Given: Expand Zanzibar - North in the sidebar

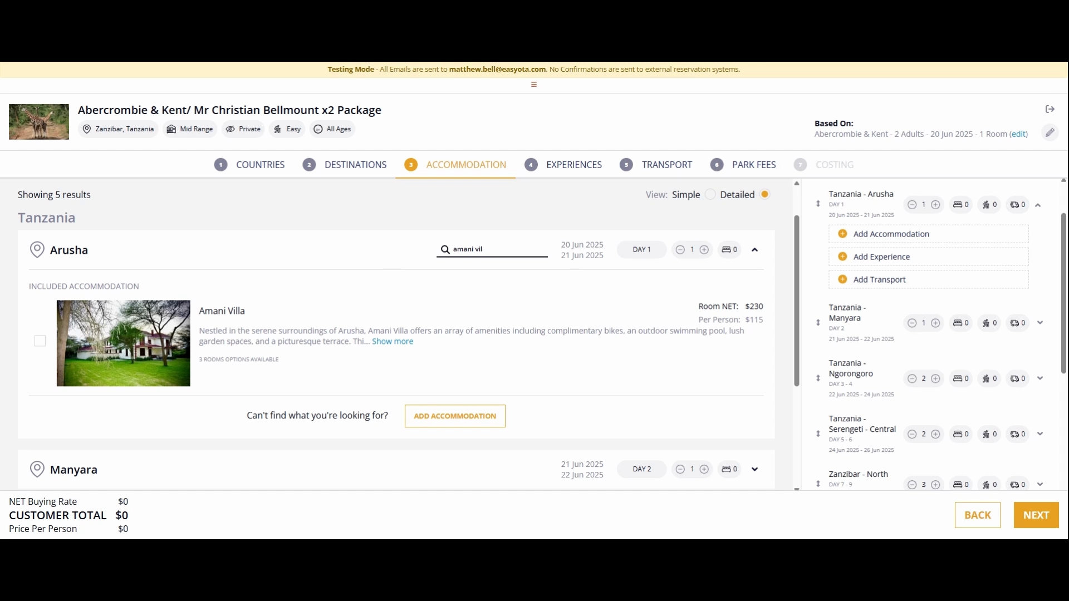Looking at the screenshot, I should 1040,485.
